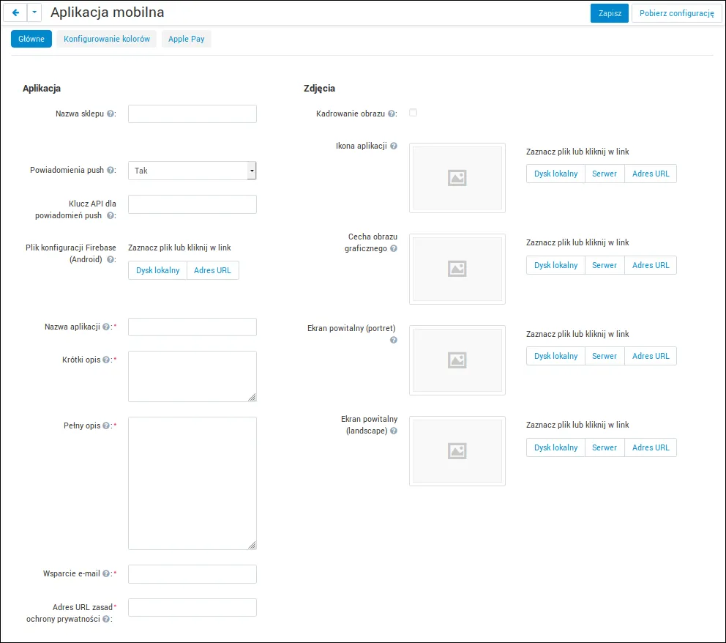Switch to the Główne tab
This screenshot has height=643, width=726.
pyautogui.click(x=31, y=39)
